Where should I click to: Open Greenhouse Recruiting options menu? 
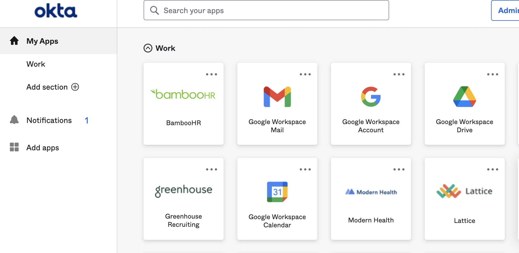212,169
